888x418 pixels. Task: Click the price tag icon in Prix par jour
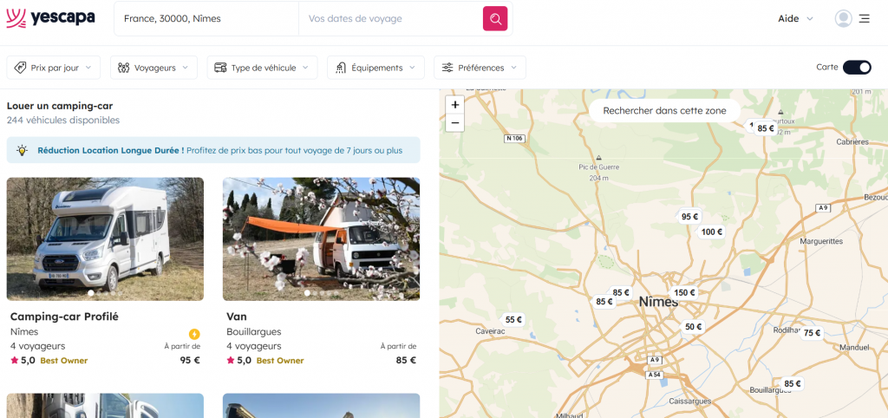coord(20,68)
